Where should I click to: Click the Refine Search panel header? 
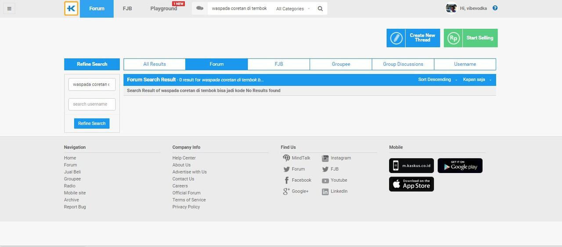pyautogui.click(x=92, y=64)
